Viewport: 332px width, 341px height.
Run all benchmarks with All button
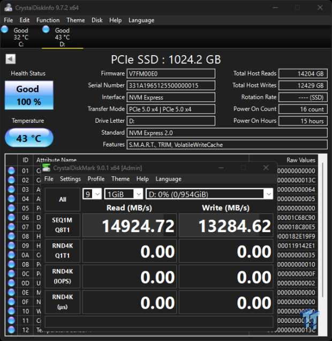click(63, 199)
